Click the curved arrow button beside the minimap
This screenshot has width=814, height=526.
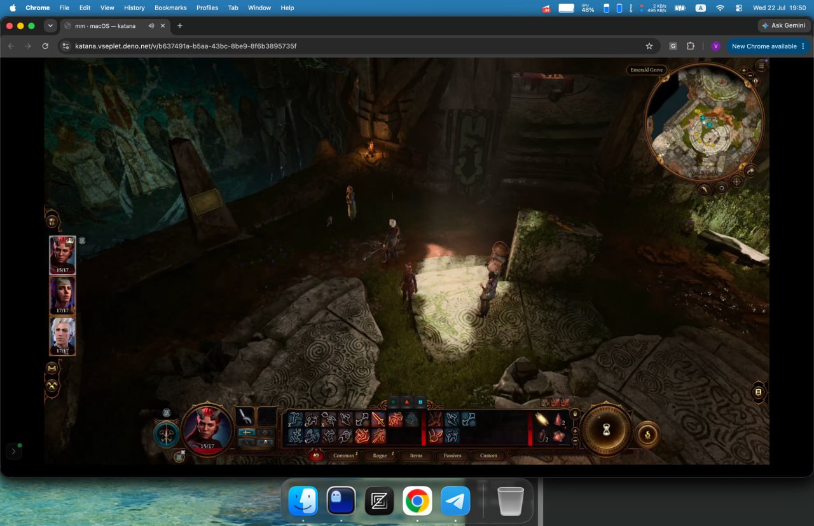[750, 170]
